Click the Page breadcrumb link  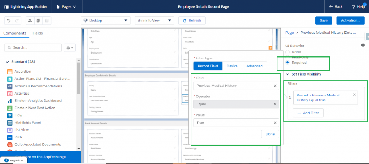coord(289,33)
